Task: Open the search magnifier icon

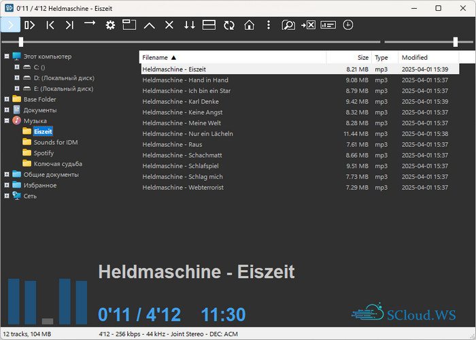Action: (288, 25)
